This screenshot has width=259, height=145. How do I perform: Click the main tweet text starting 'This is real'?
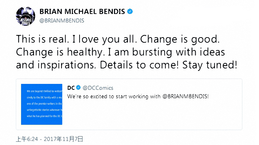pyautogui.click(x=127, y=52)
